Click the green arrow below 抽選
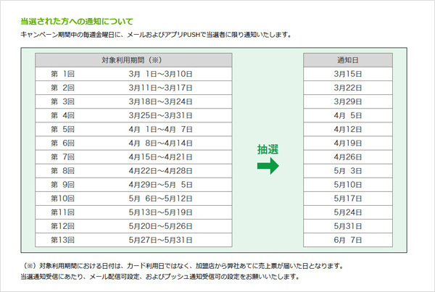 point(268,166)
